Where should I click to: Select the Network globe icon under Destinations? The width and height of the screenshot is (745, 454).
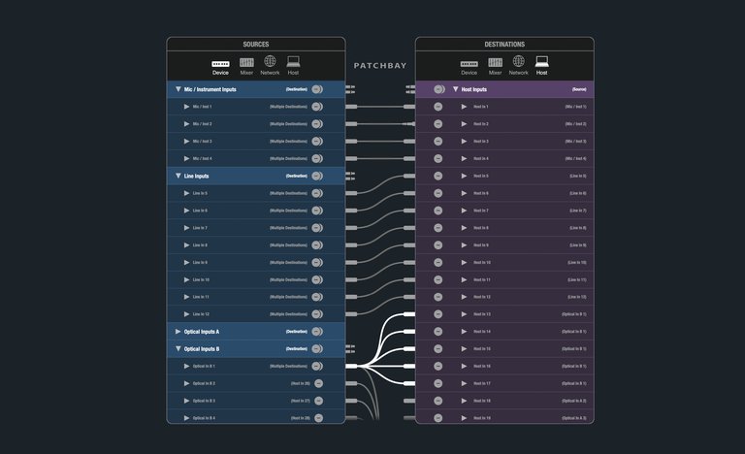pos(518,66)
